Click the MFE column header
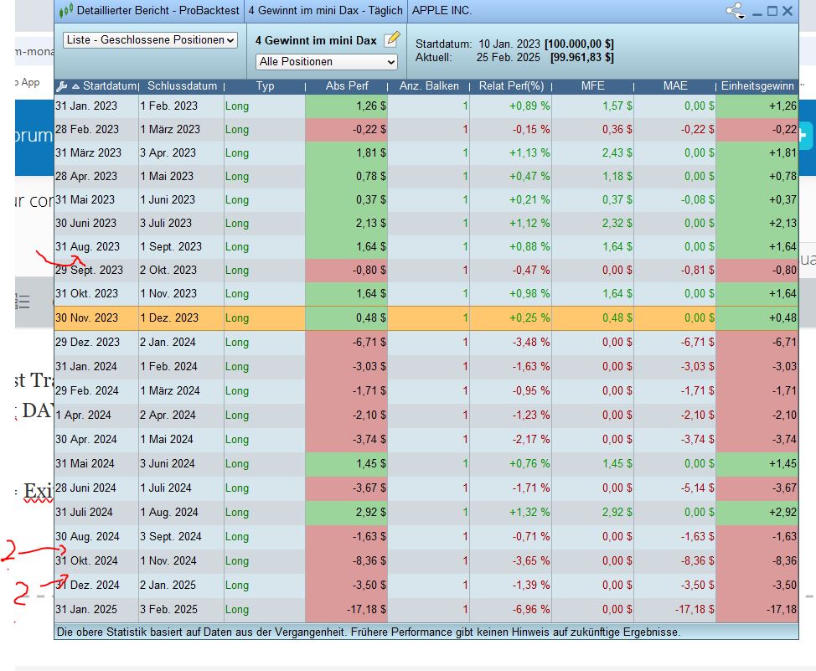816x671 pixels. [x=592, y=86]
